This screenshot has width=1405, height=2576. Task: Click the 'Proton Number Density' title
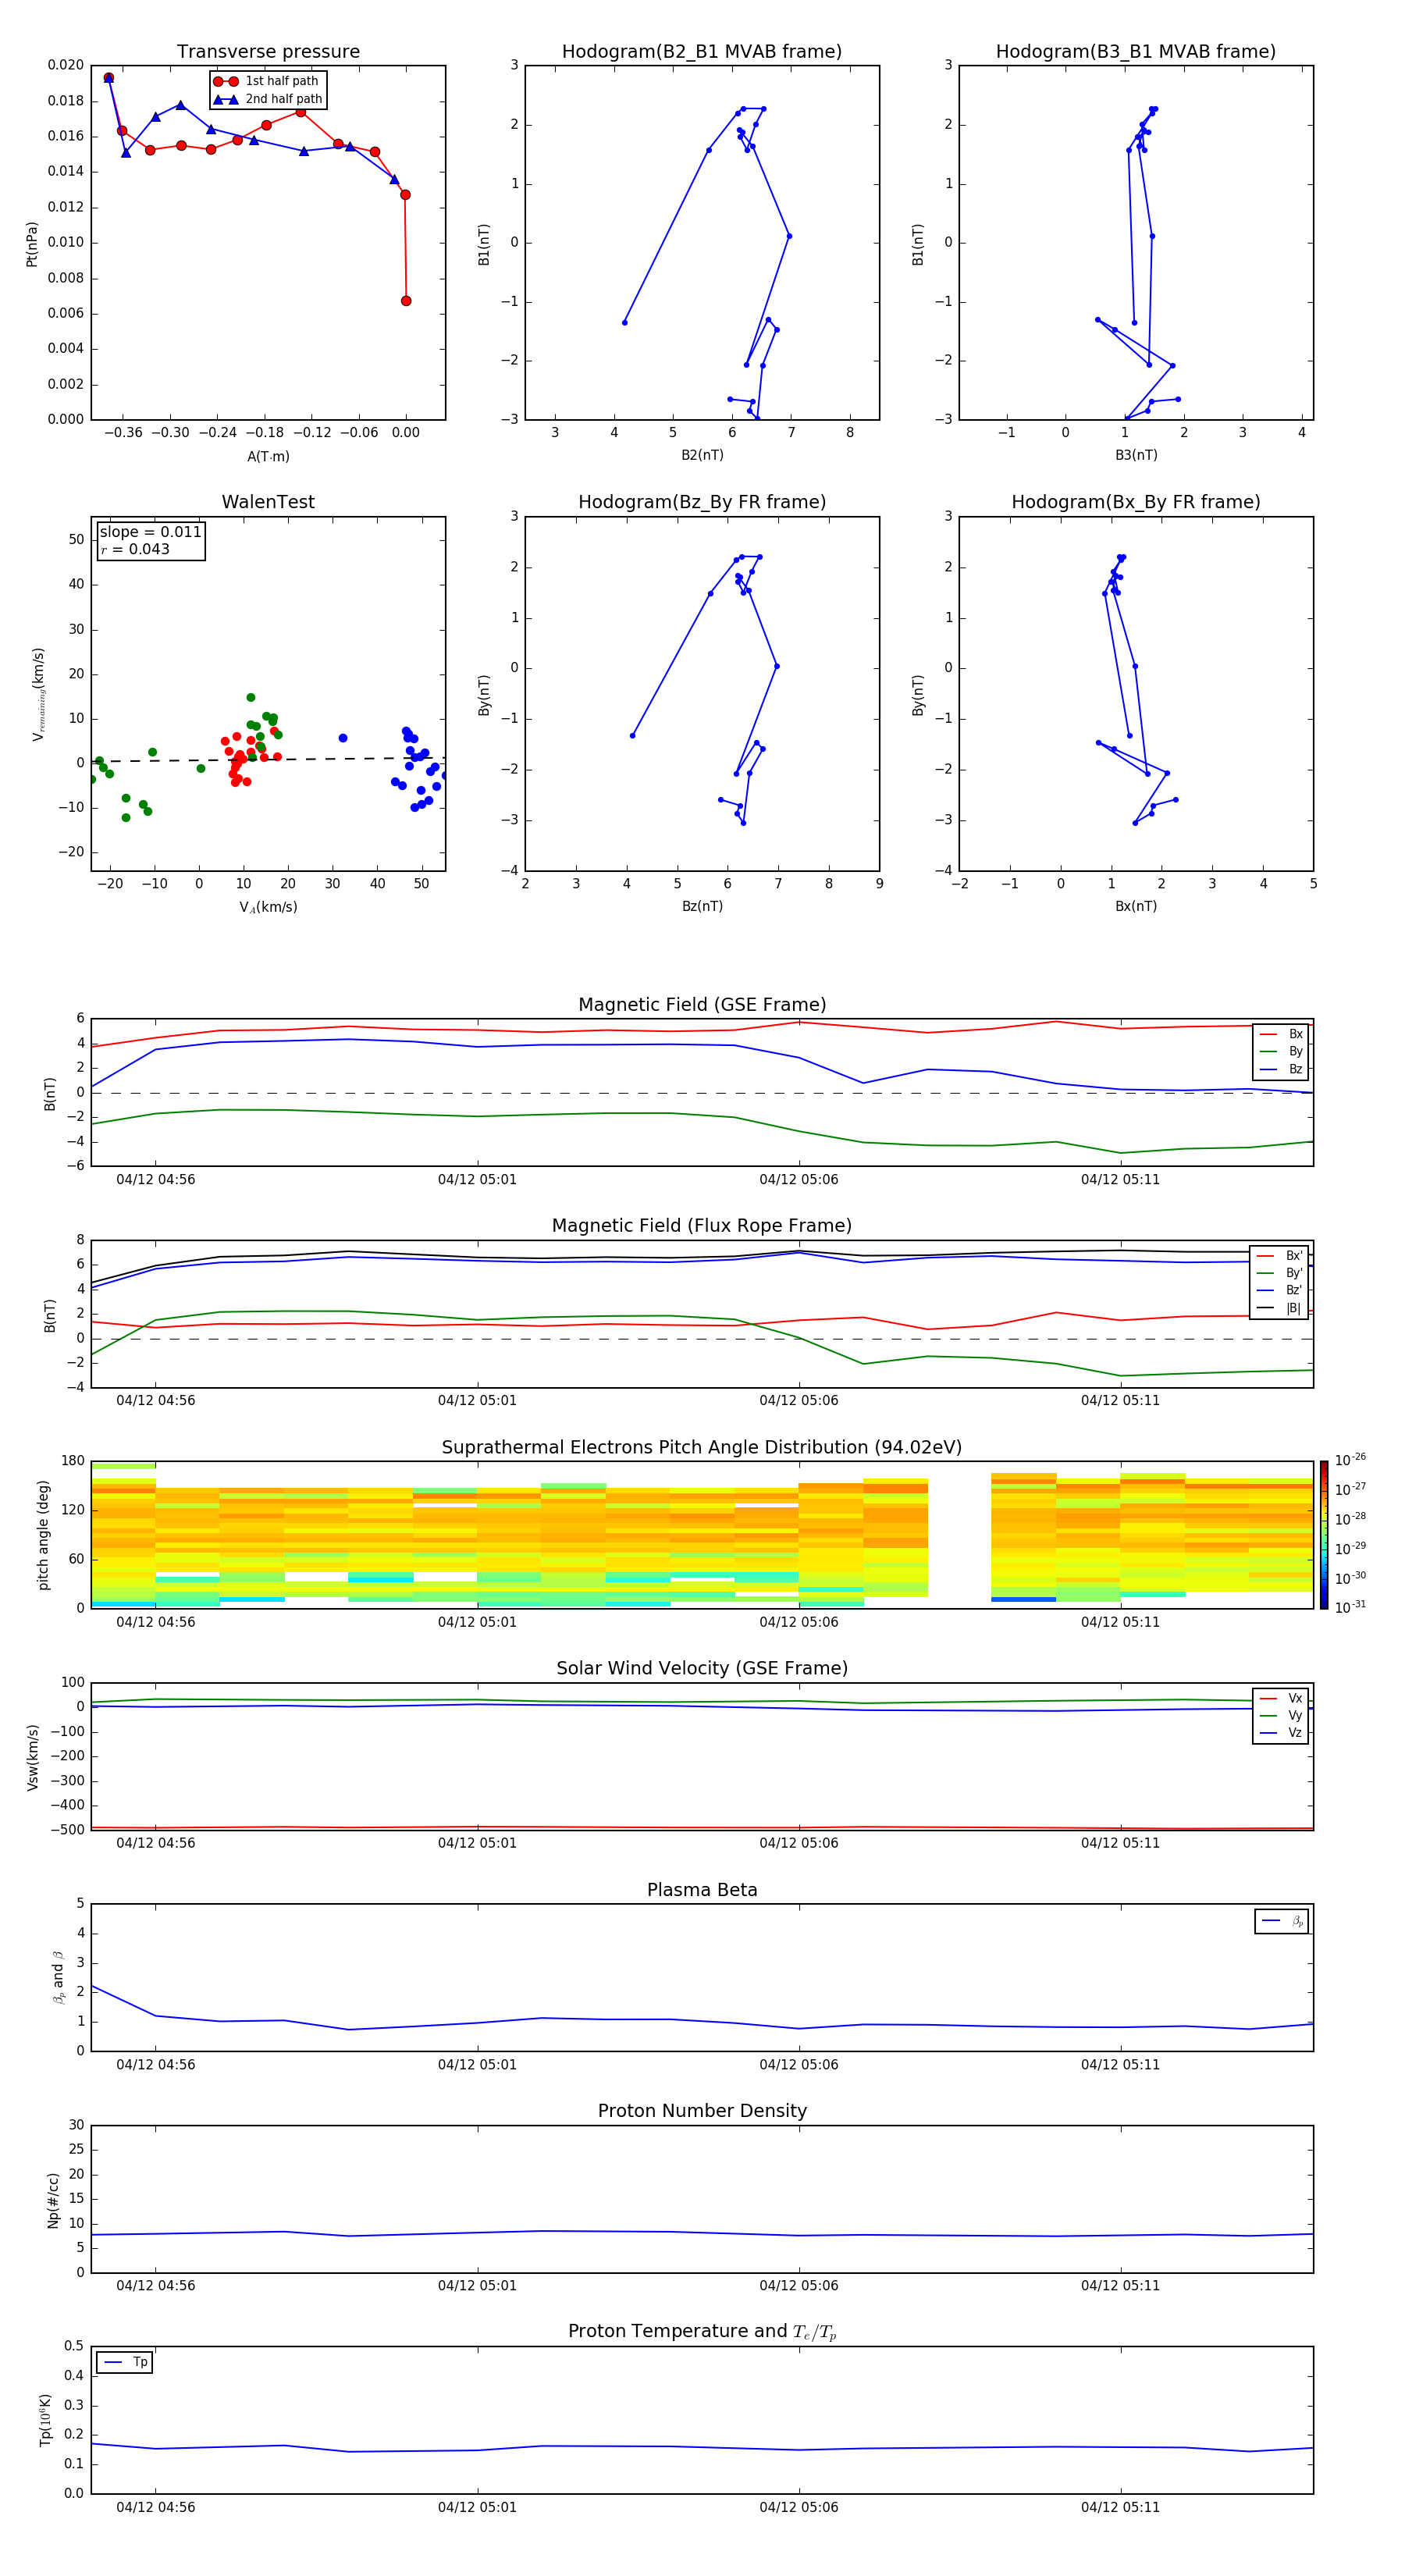pyautogui.click(x=702, y=2112)
